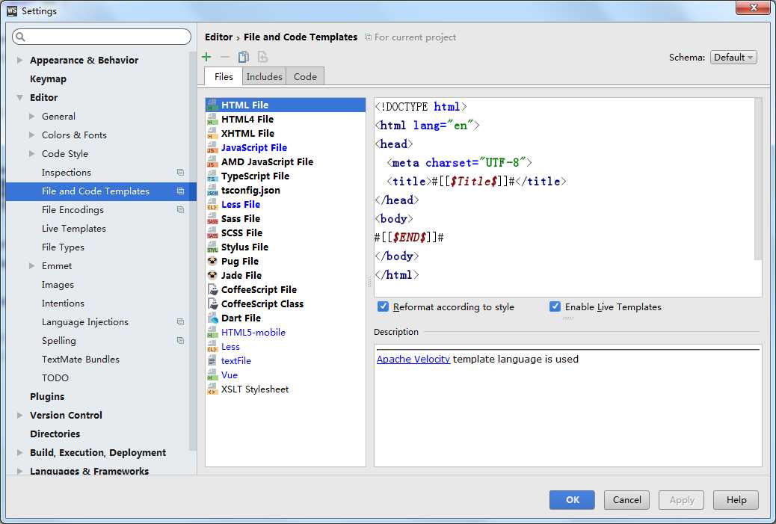The width and height of the screenshot is (776, 524).
Task: Click the Apply button
Action: tap(682, 500)
